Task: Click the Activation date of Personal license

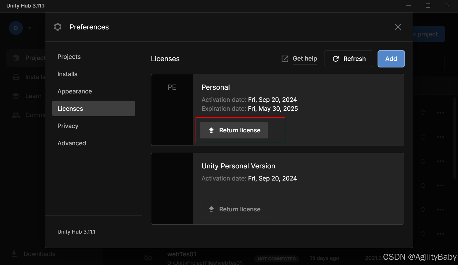Action: coord(249,100)
